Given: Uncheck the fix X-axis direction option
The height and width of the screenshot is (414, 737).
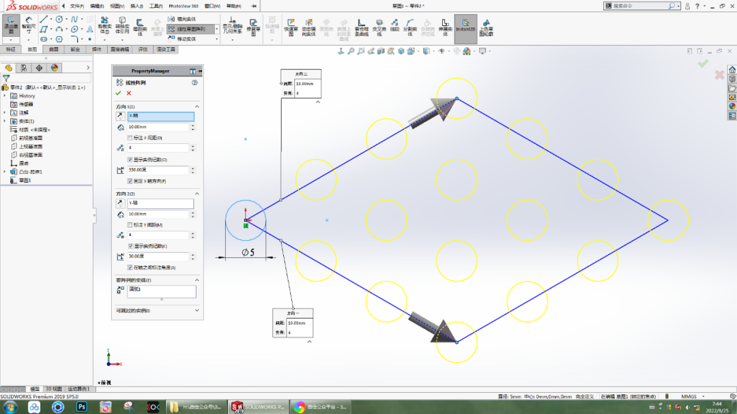Looking at the screenshot, I should point(130,179).
